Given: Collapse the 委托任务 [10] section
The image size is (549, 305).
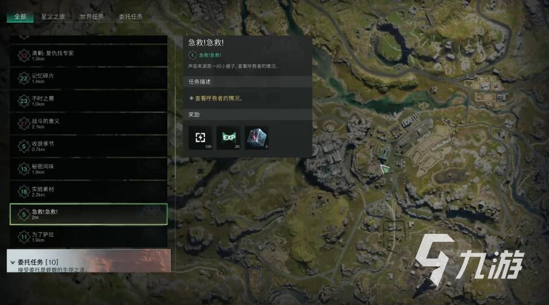Looking at the screenshot, I should (13, 262).
